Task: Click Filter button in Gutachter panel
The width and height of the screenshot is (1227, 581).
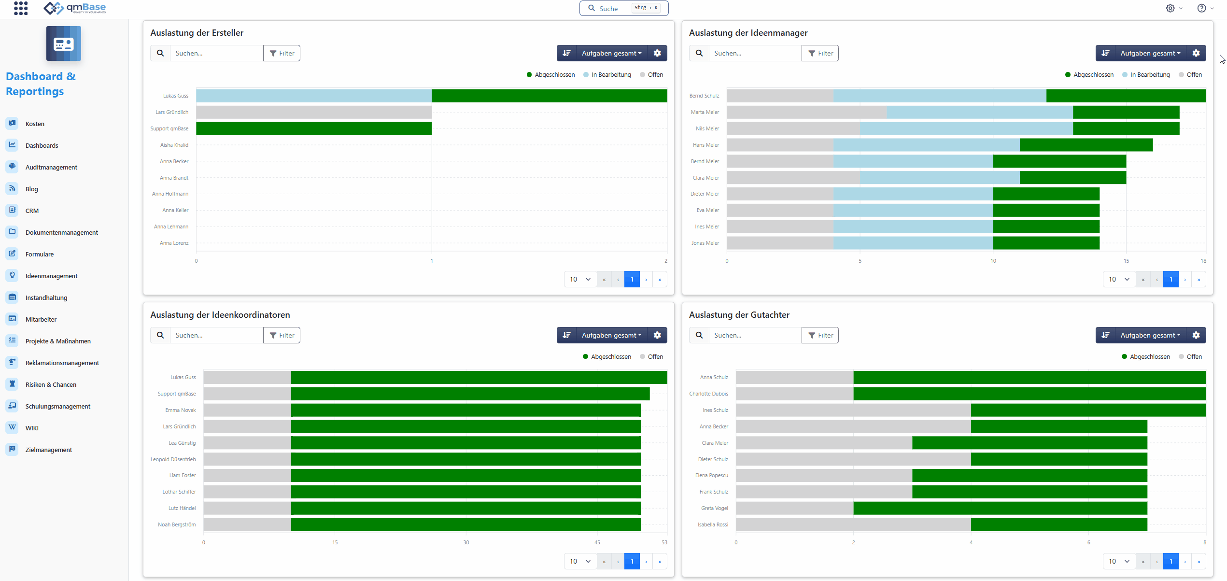Action: [x=820, y=335]
